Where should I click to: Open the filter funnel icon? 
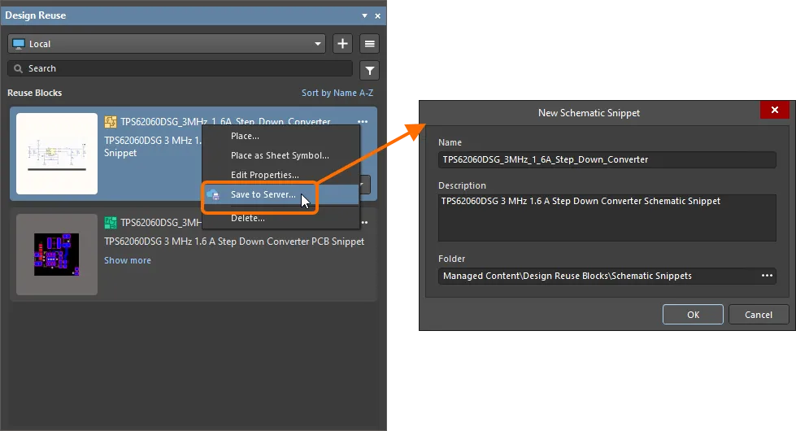tap(370, 71)
